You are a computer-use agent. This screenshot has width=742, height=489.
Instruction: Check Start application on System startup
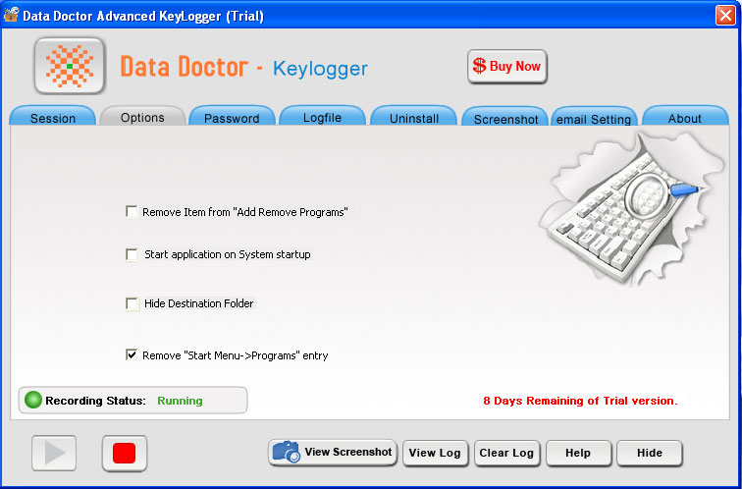point(132,254)
